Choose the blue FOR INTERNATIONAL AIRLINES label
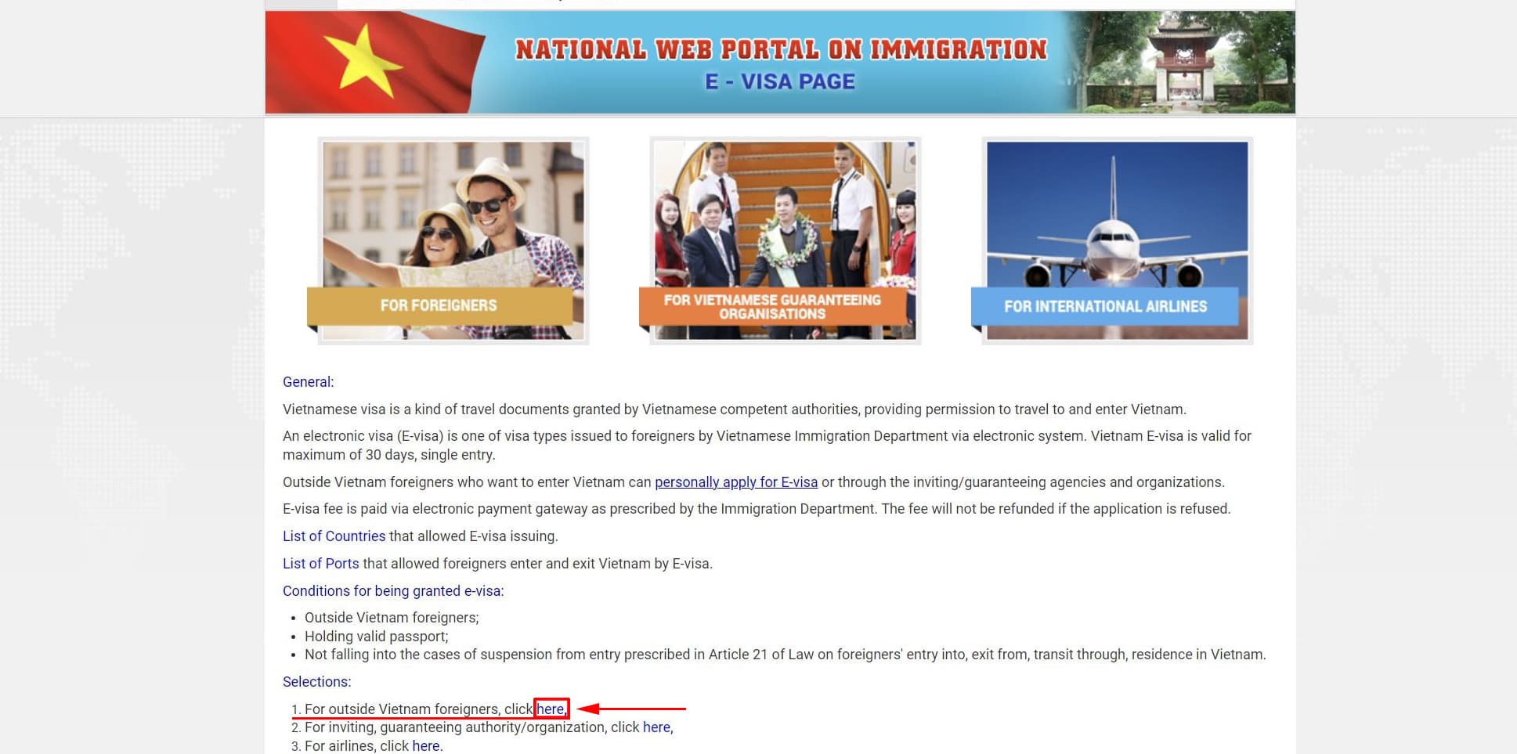The image size is (1517, 754). (1105, 306)
